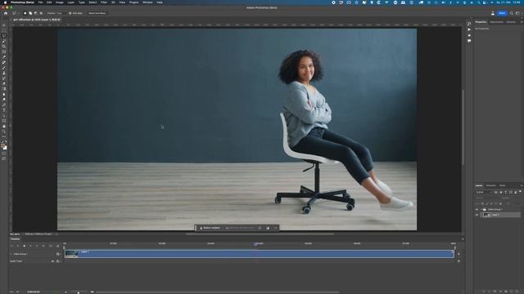Mute the Audio Track in the timeline
The width and height of the screenshot is (524, 294).
tap(52, 261)
